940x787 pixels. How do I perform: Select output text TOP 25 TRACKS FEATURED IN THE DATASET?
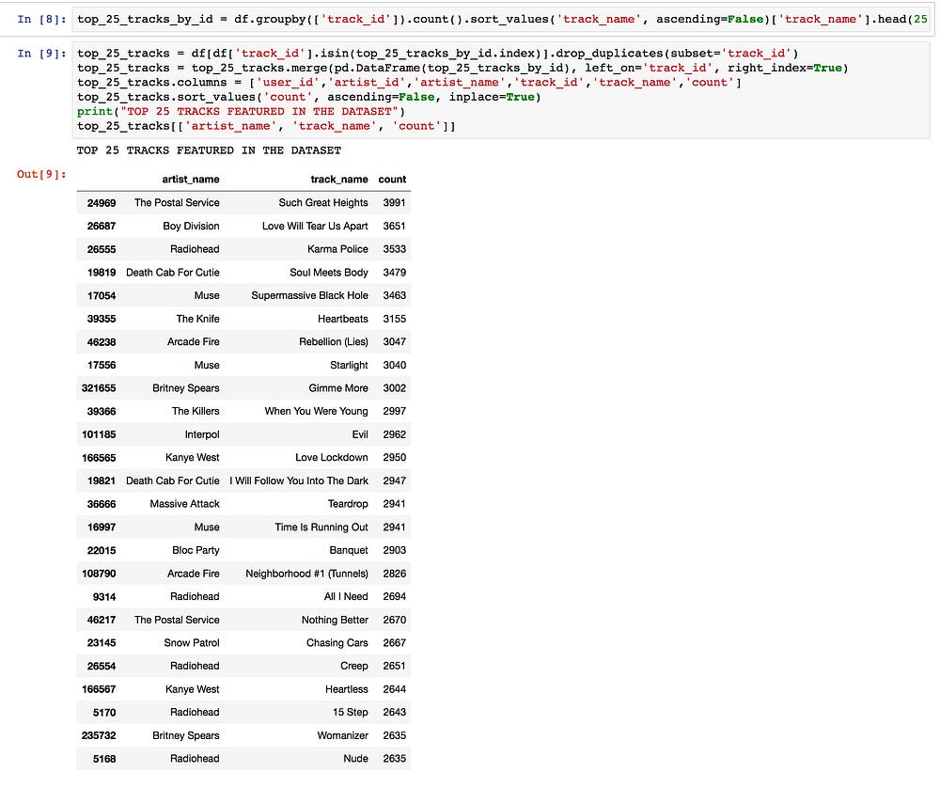pyautogui.click(x=209, y=150)
